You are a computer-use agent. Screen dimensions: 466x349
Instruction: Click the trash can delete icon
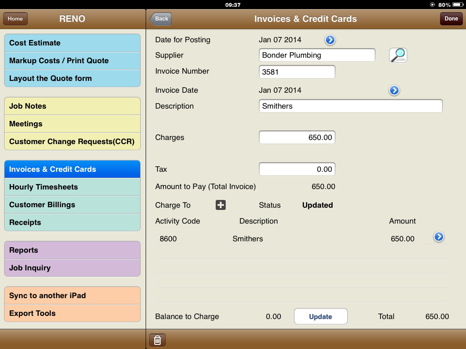pos(157,340)
